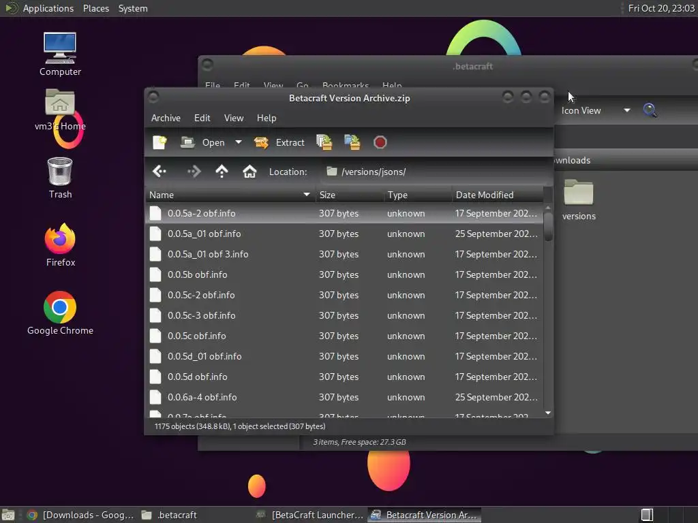Click 307 bytes size of 0.0.5c obf.info

click(x=338, y=336)
